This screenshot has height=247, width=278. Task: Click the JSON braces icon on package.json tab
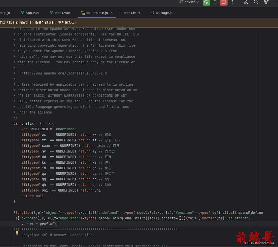tap(153, 13)
